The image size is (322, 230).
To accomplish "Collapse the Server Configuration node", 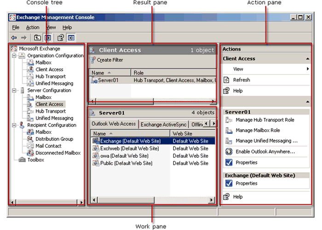I will [x=14, y=90].
